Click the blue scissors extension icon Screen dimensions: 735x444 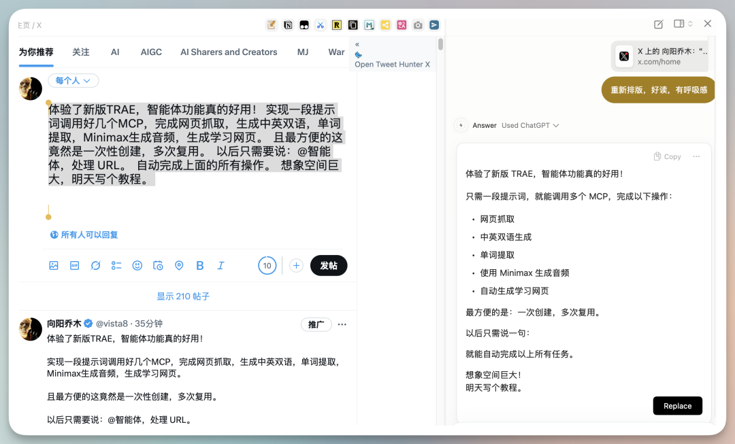tap(321, 25)
